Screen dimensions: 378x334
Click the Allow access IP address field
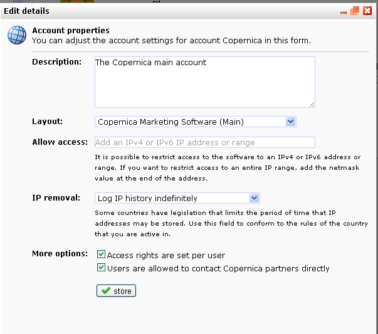tap(204, 142)
